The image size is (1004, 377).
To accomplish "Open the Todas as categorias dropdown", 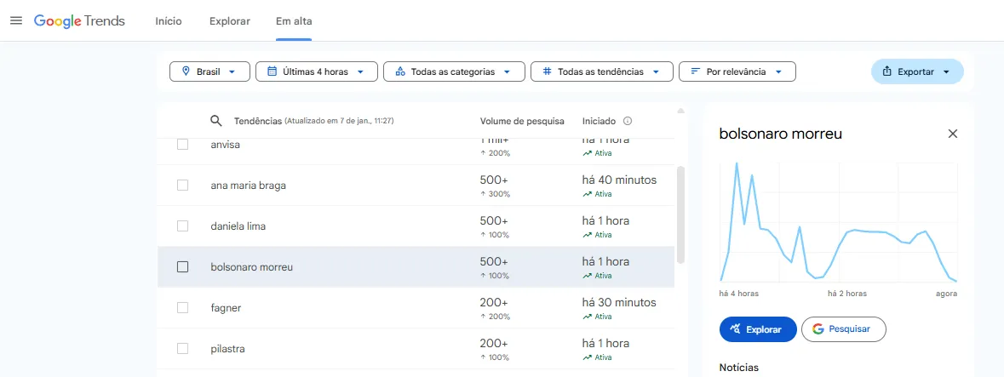I will tap(453, 71).
